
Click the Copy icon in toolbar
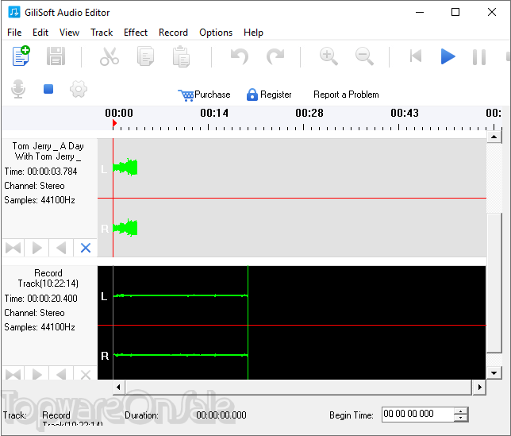[145, 56]
